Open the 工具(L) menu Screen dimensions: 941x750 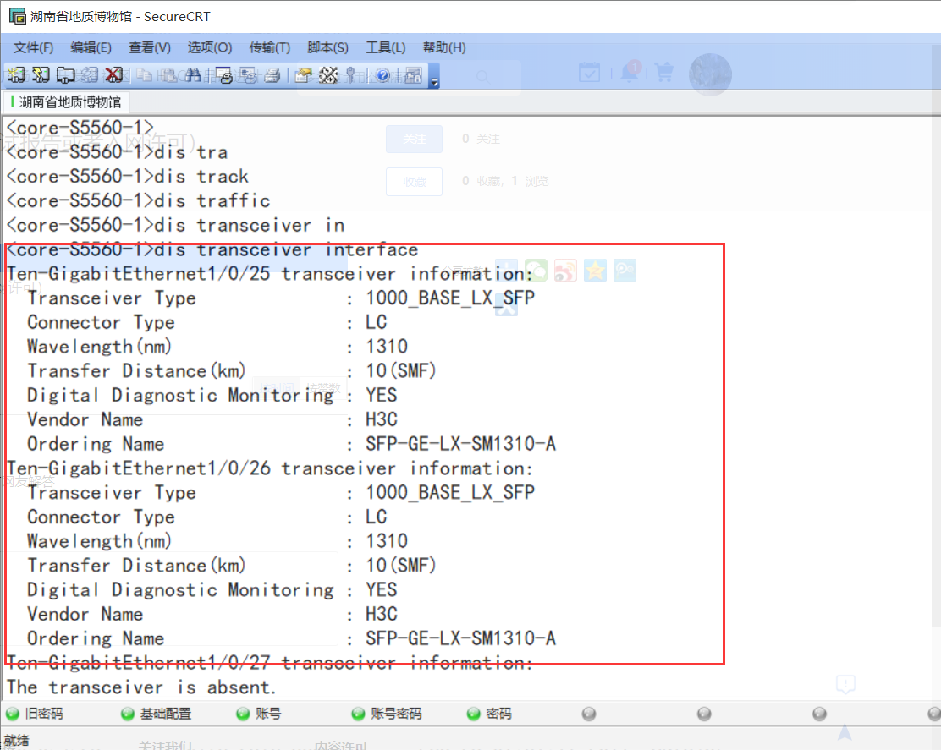[386, 48]
